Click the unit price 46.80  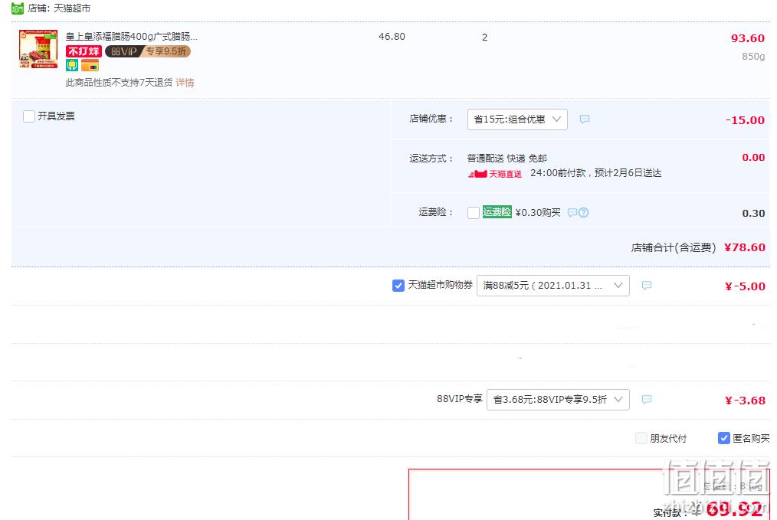(392, 37)
